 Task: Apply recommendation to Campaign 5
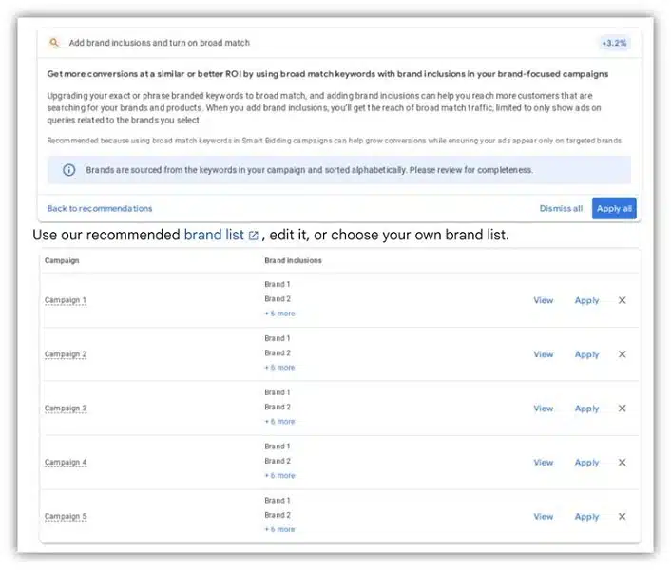[586, 517]
